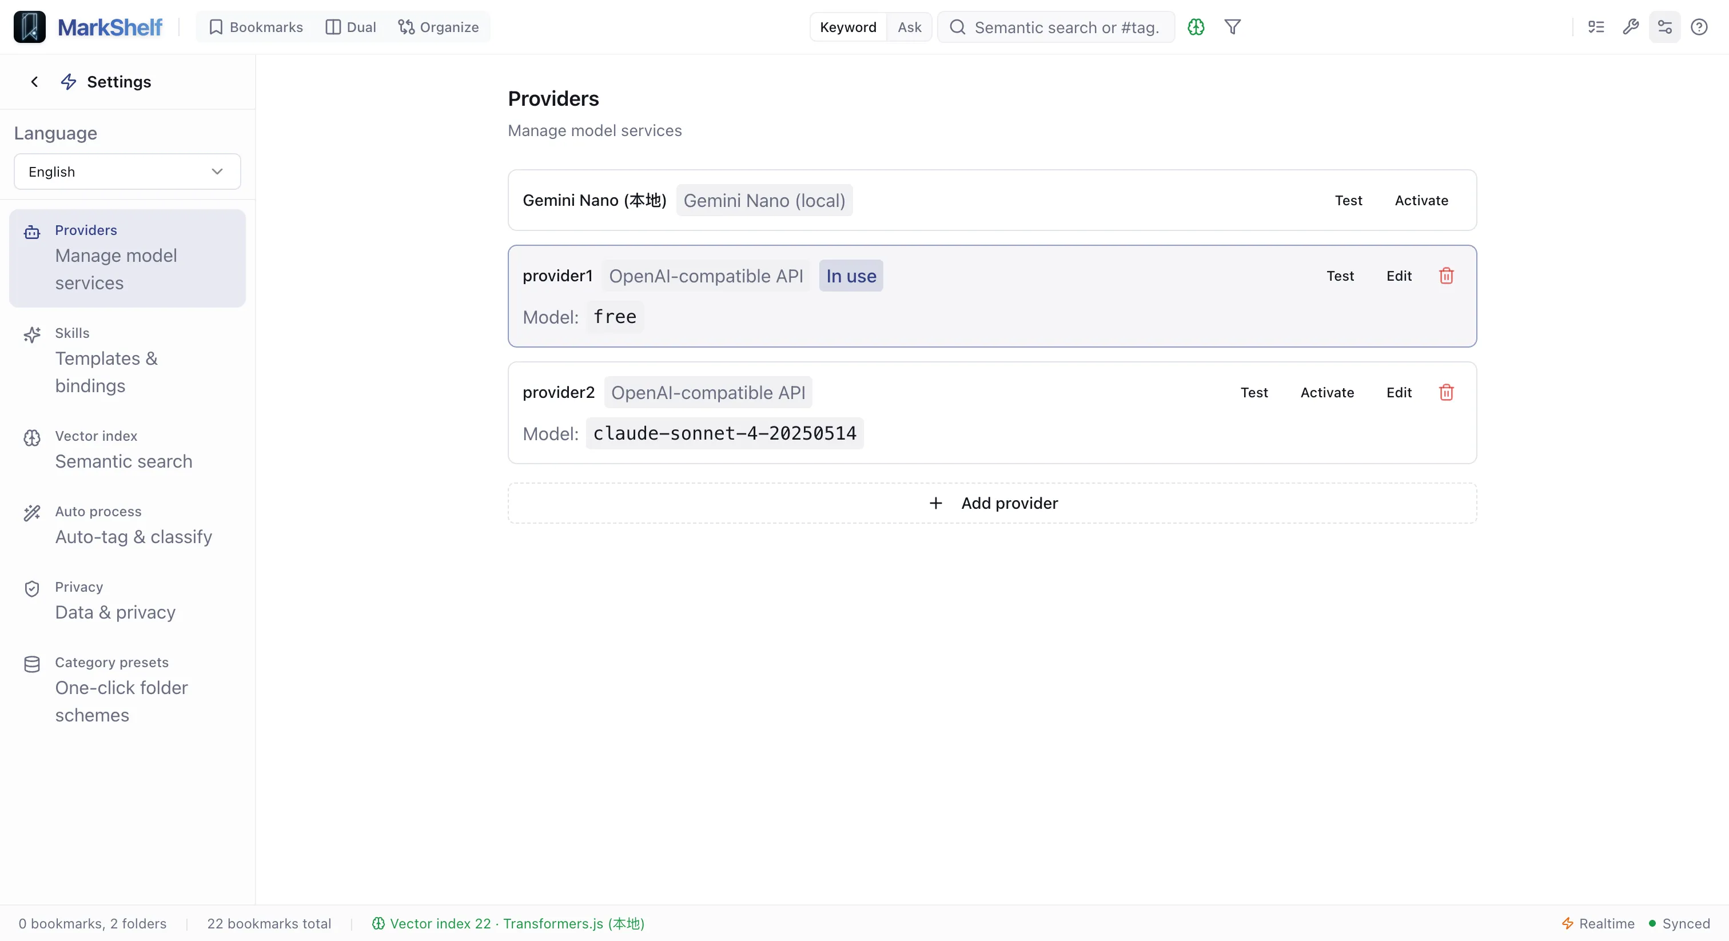Open the filter options next to search
This screenshot has width=1729, height=941.
pos(1232,27)
